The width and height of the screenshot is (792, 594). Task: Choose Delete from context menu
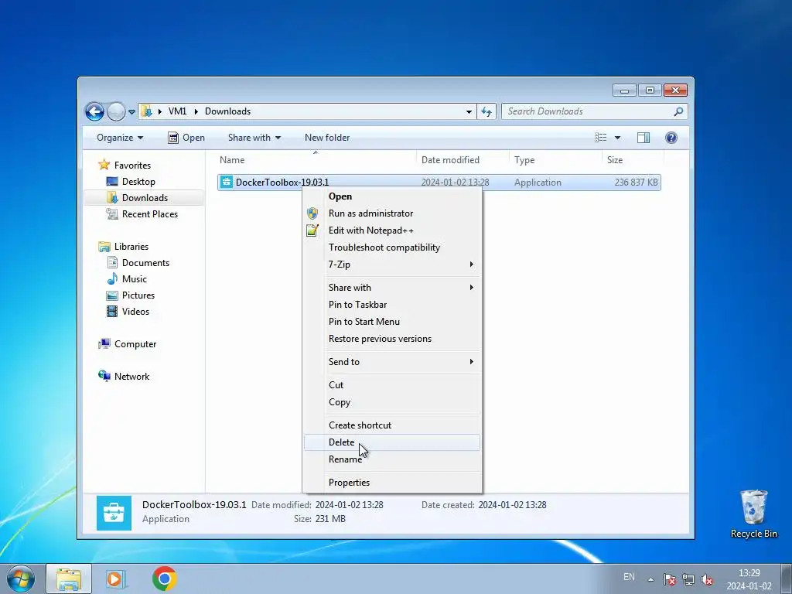pos(392,442)
